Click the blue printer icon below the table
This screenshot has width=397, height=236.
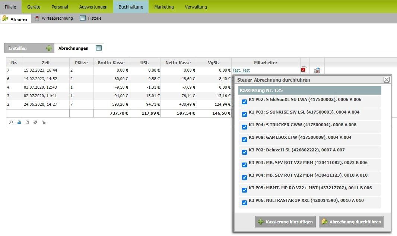point(19,122)
